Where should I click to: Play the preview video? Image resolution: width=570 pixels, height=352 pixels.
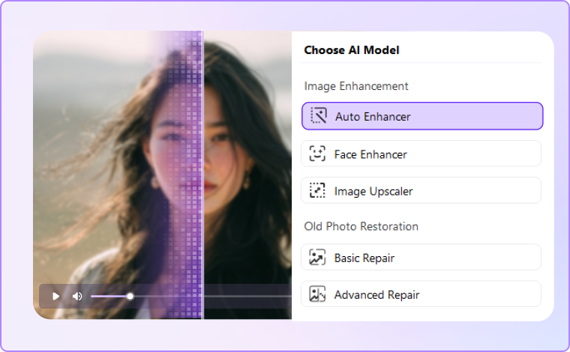pos(55,297)
